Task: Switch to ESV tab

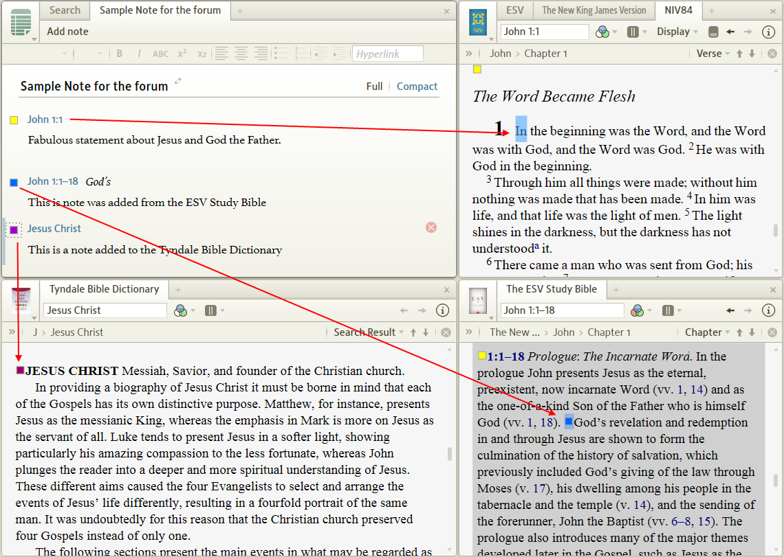Action: (514, 10)
